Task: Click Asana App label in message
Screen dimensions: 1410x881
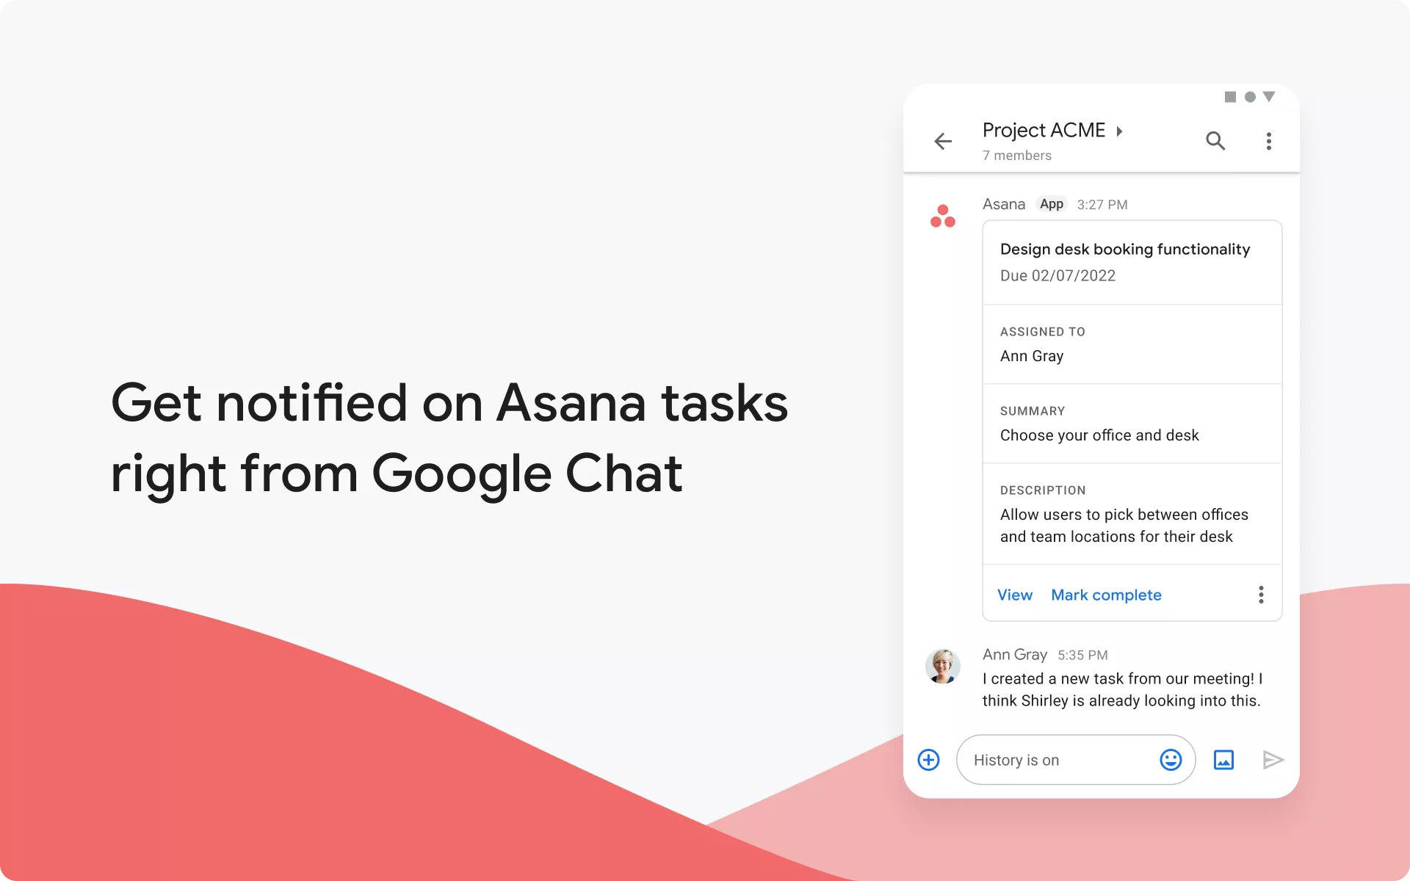Action: click(1049, 204)
